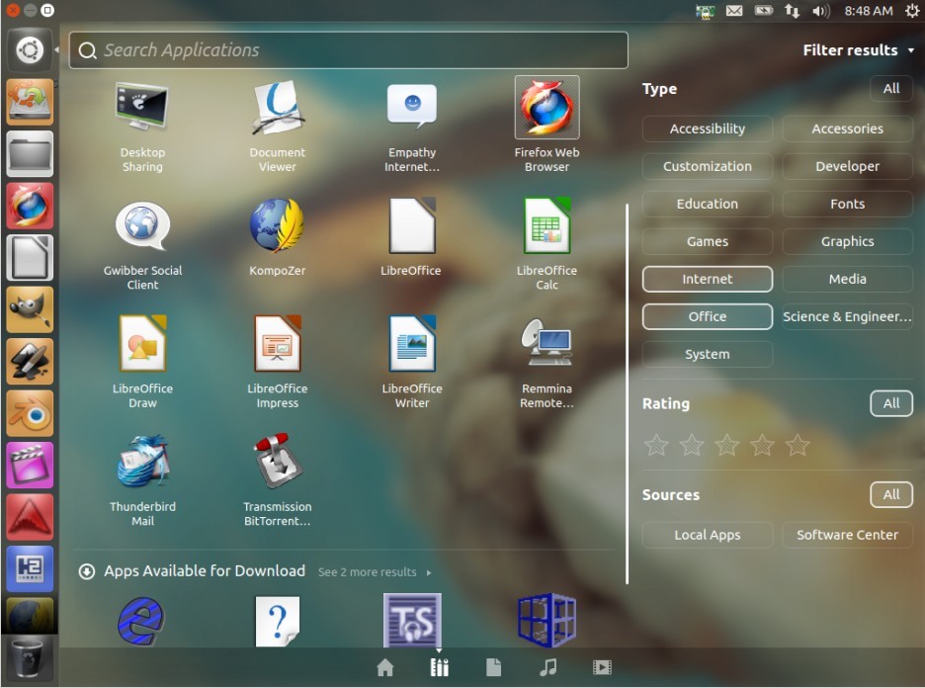Toggle the Media type filter

[847, 279]
